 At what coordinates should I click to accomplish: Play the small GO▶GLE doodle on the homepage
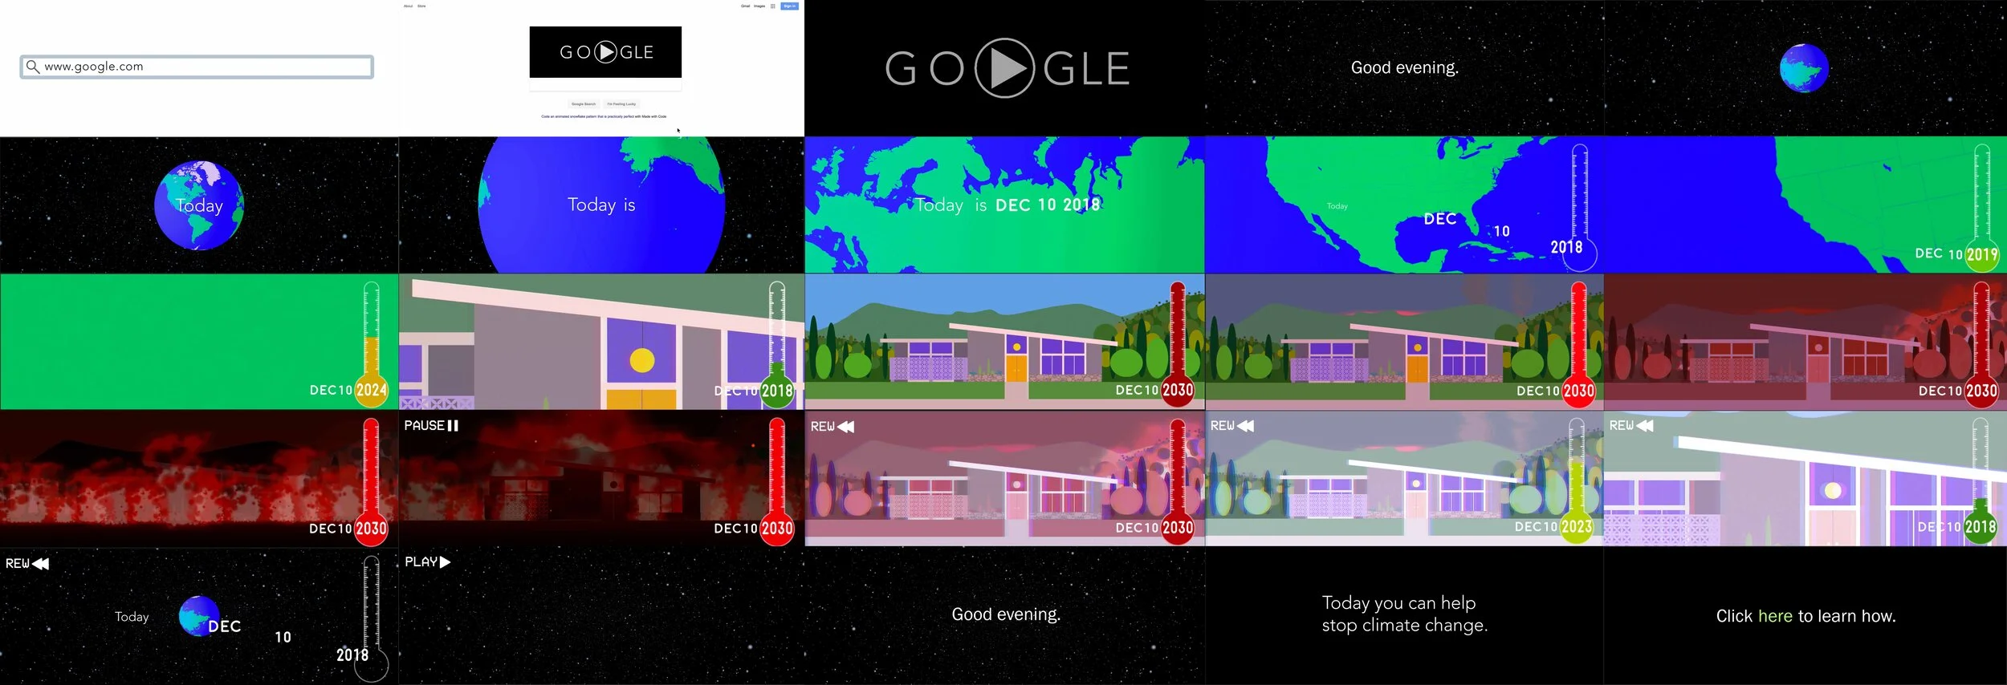[x=605, y=52]
